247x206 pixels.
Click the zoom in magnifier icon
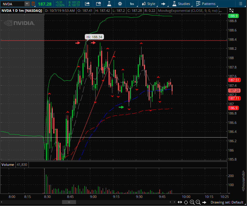pyautogui.click(x=192, y=202)
